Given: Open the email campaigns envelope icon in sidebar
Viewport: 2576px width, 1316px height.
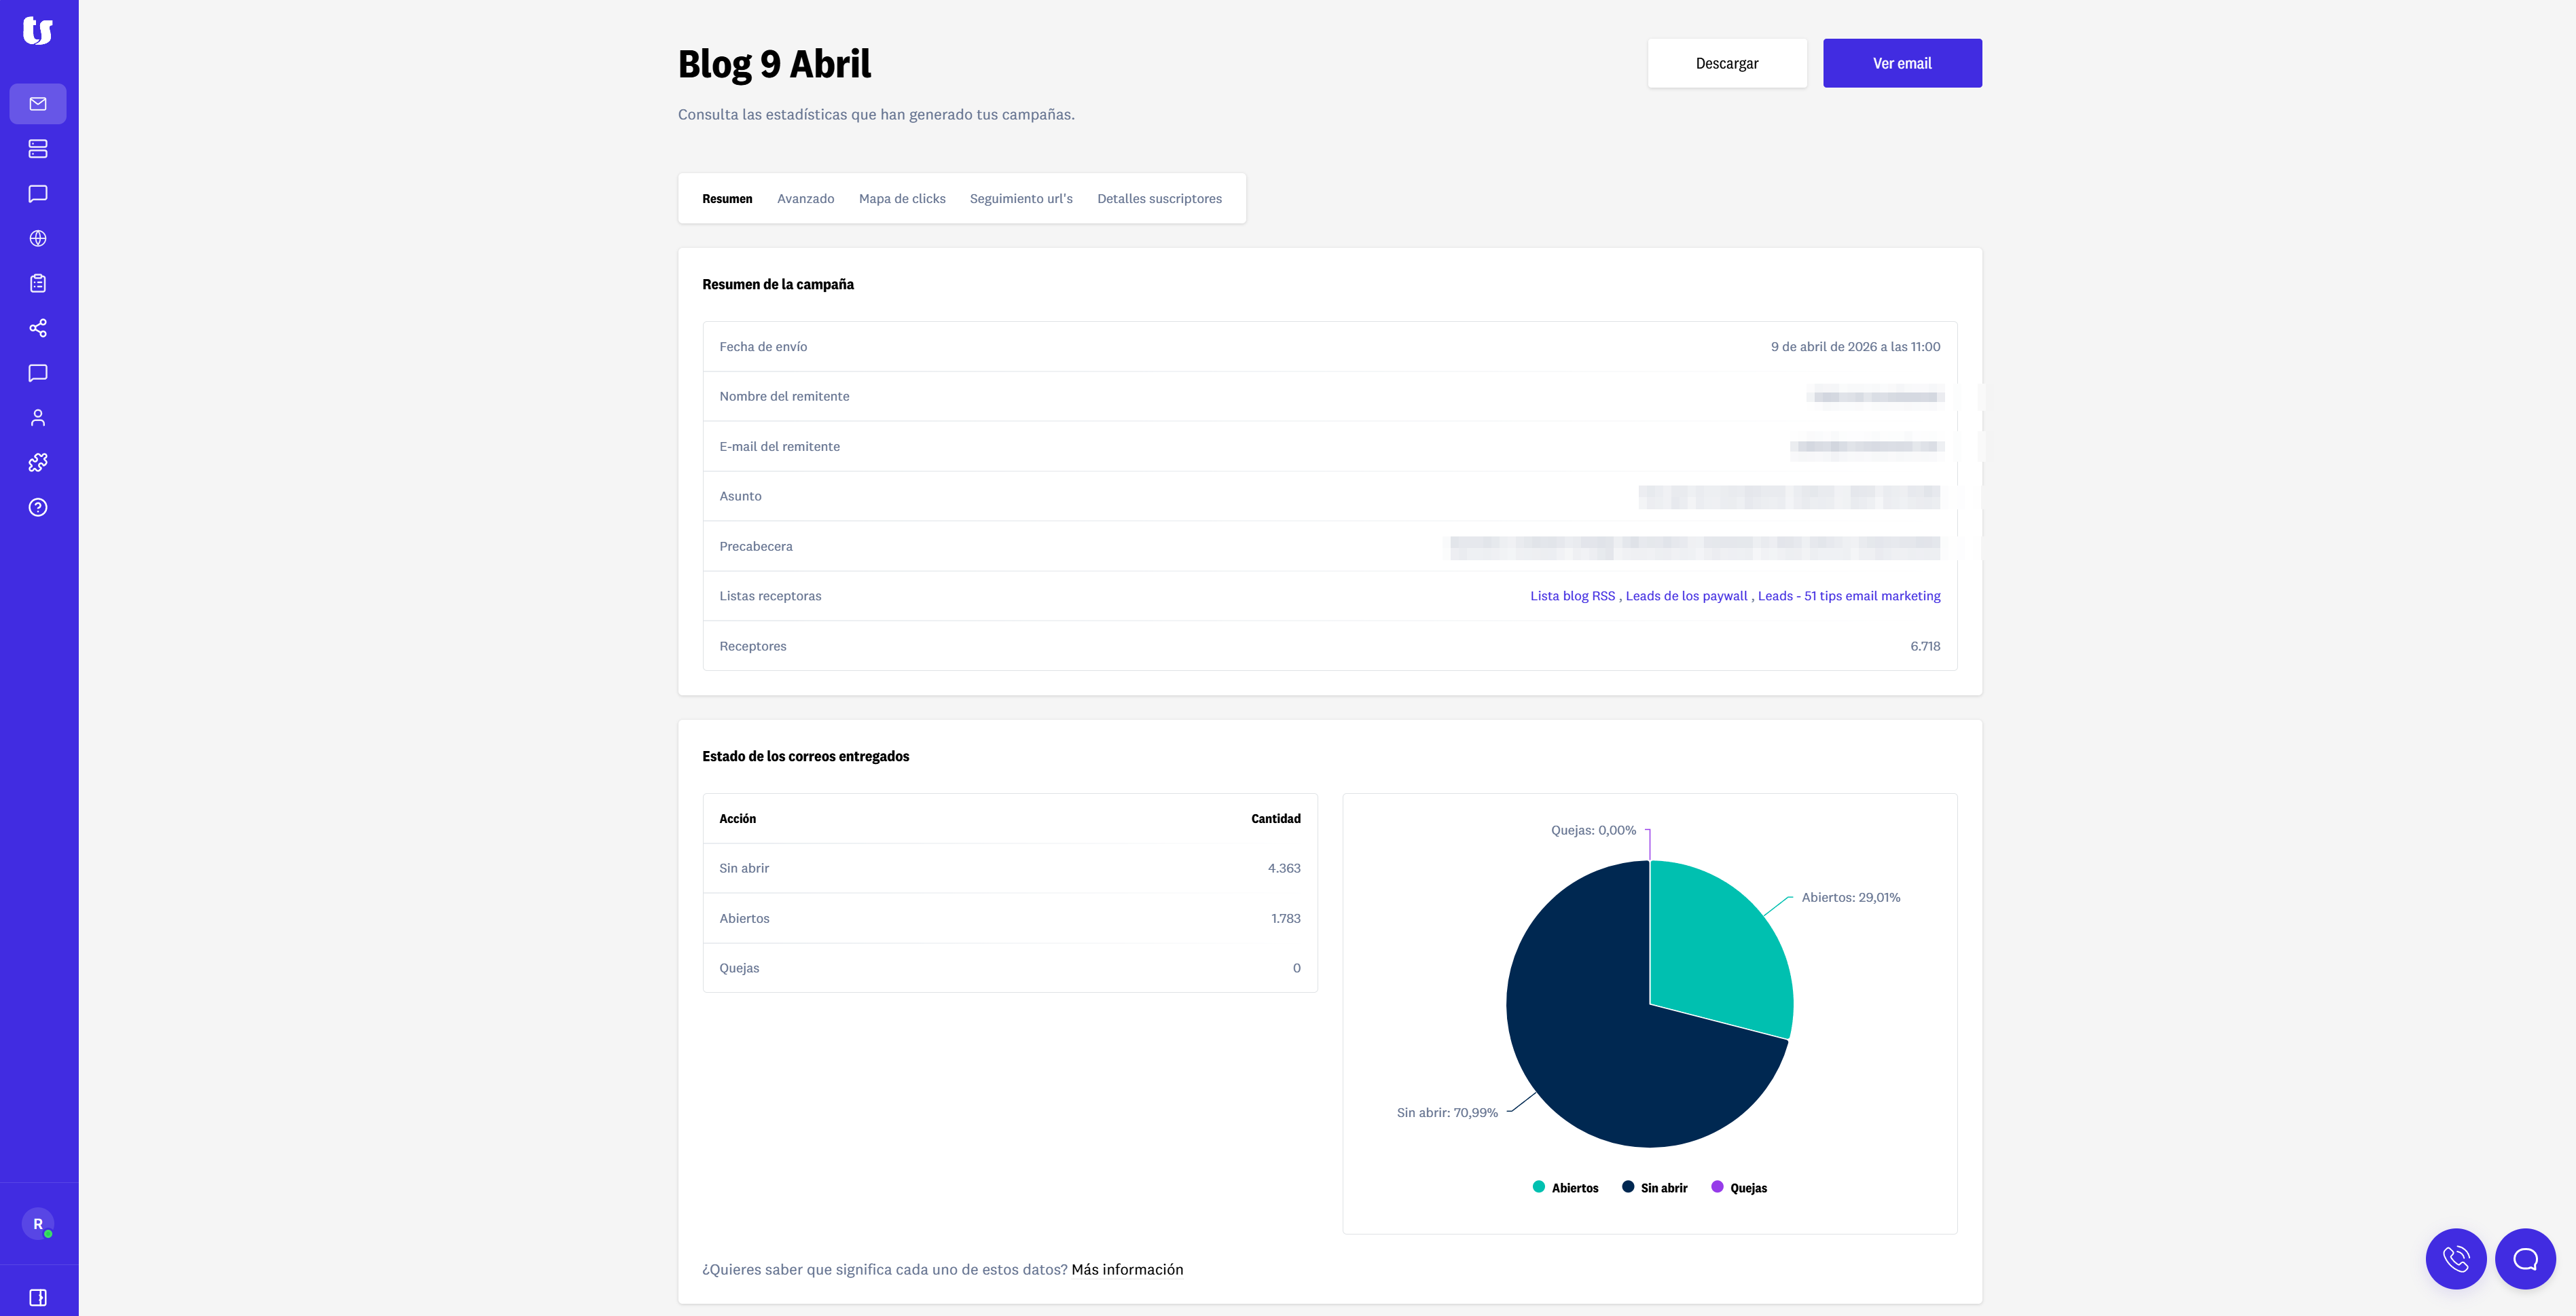Looking at the screenshot, I should coord(38,104).
